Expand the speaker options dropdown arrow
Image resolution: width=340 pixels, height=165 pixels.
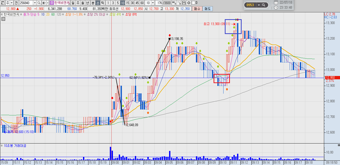click(x=48, y=3)
